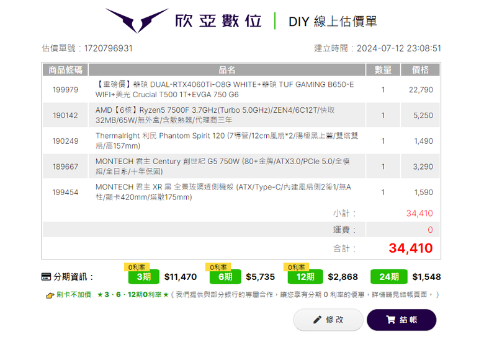Click the 0利率 tag above 6期
The height and width of the screenshot is (353, 484).
point(218,267)
